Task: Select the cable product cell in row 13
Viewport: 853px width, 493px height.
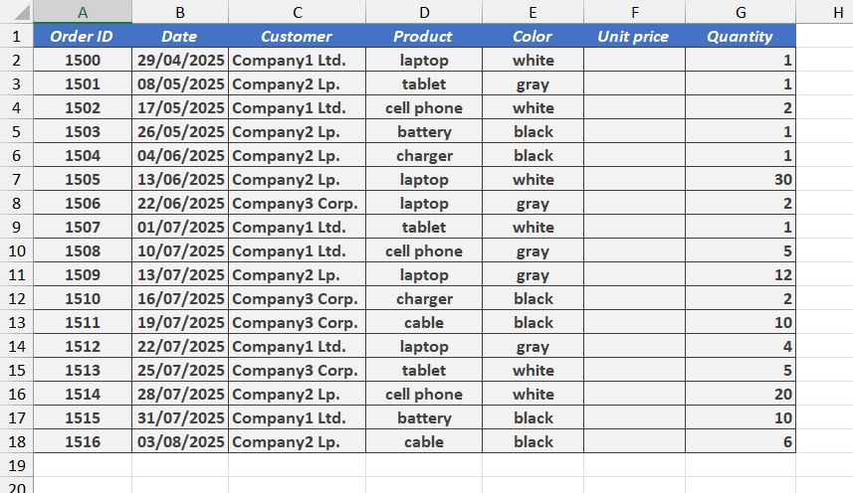Action: (424, 322)
